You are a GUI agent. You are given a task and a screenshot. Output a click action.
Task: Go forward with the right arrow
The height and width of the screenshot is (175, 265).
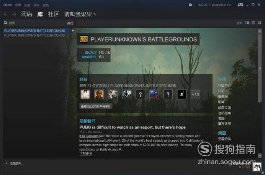tap(14, 14)
